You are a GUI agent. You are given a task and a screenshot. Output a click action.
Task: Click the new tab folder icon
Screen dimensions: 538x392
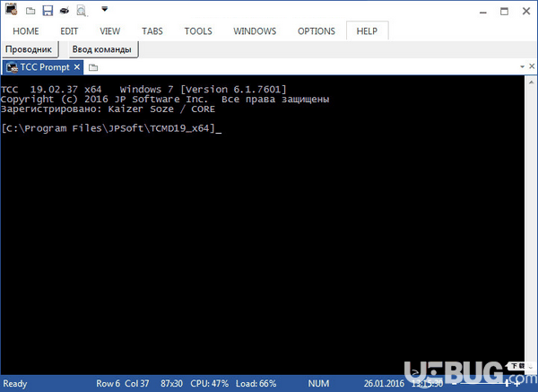93,67
